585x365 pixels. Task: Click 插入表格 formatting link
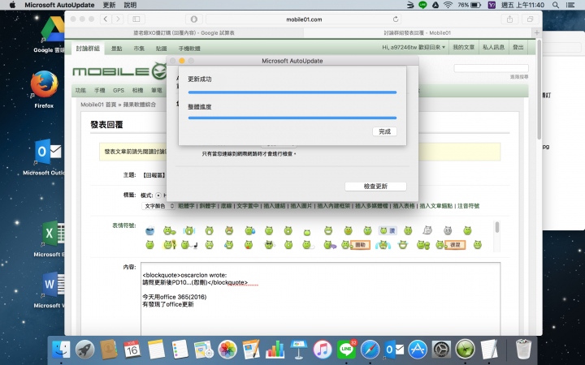point(404,206)
